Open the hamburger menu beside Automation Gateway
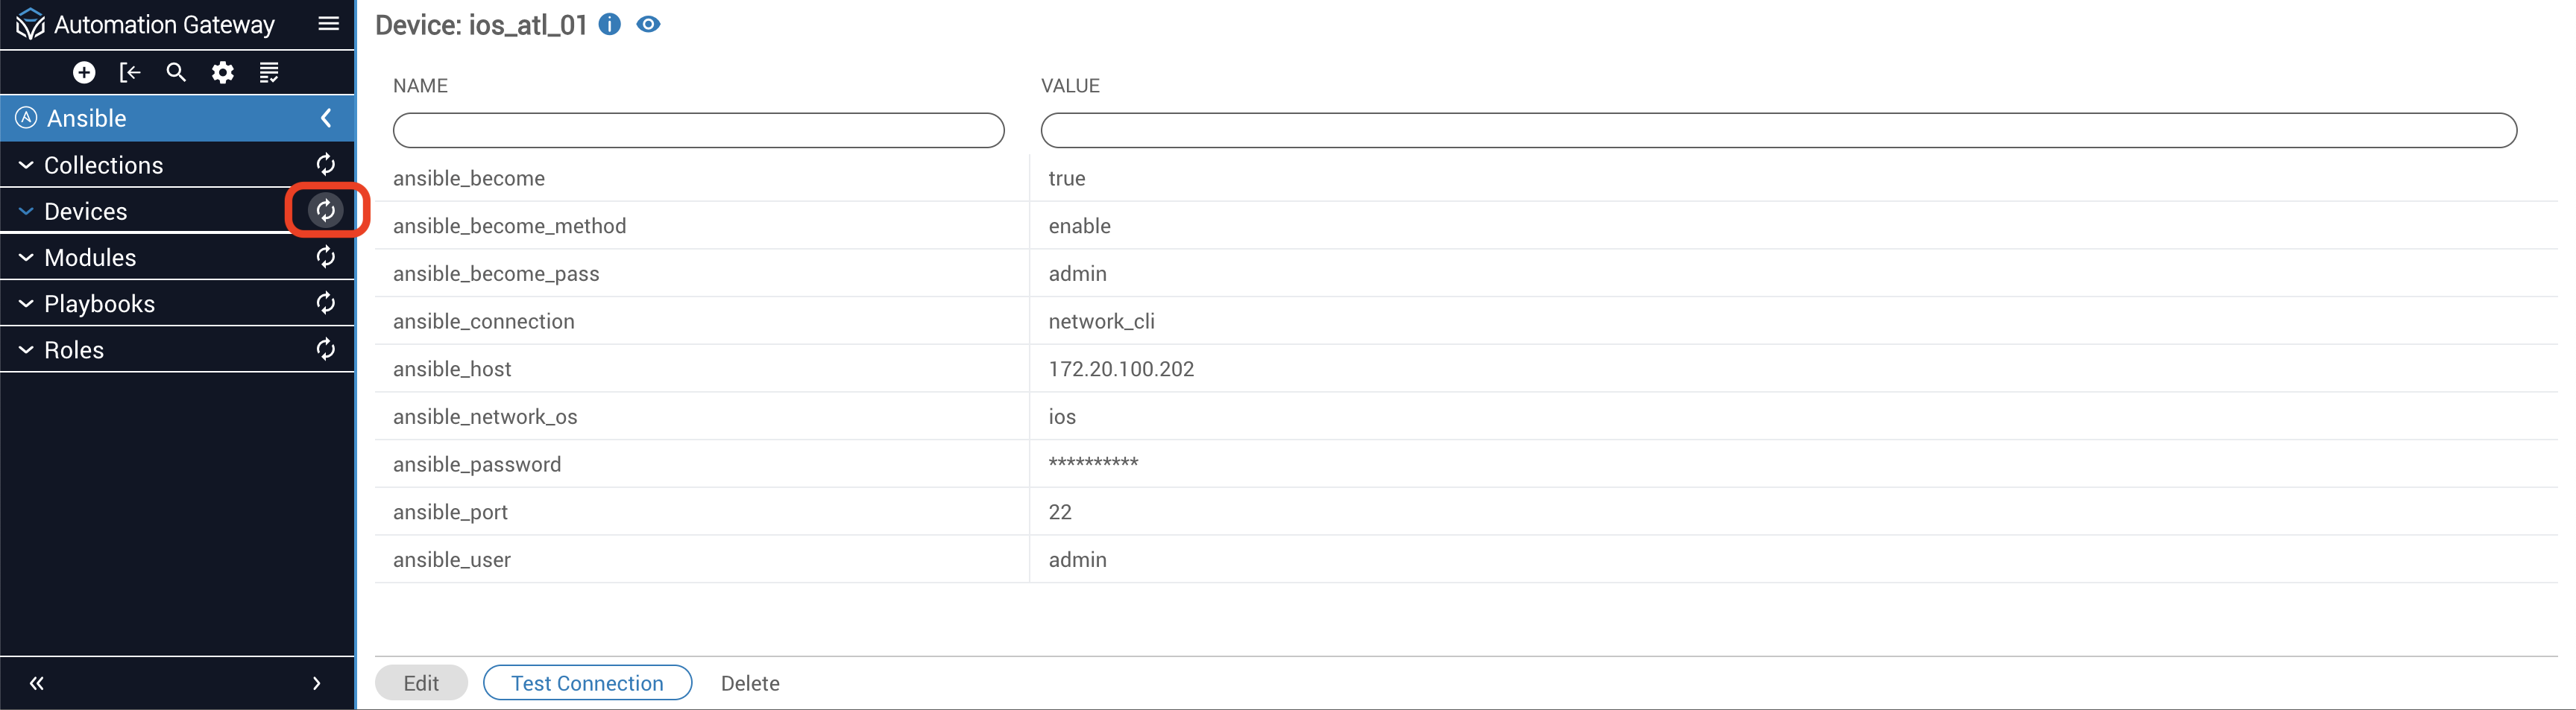 coord(328,24)
